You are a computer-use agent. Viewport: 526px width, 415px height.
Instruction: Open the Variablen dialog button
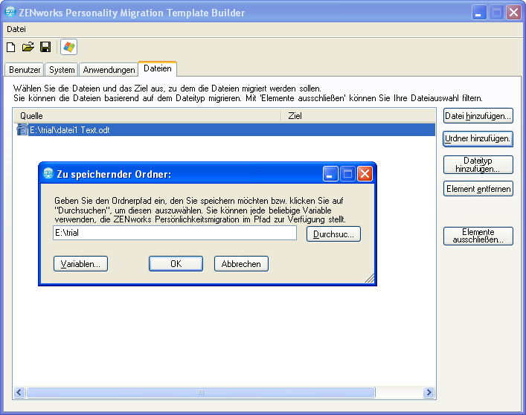click(x=80, y=264)
